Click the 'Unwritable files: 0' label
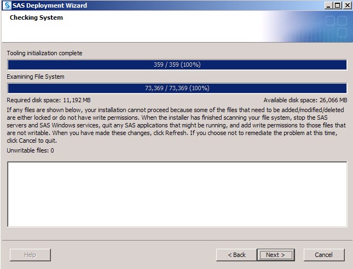The image size is (353, 269). click(31, 150)
